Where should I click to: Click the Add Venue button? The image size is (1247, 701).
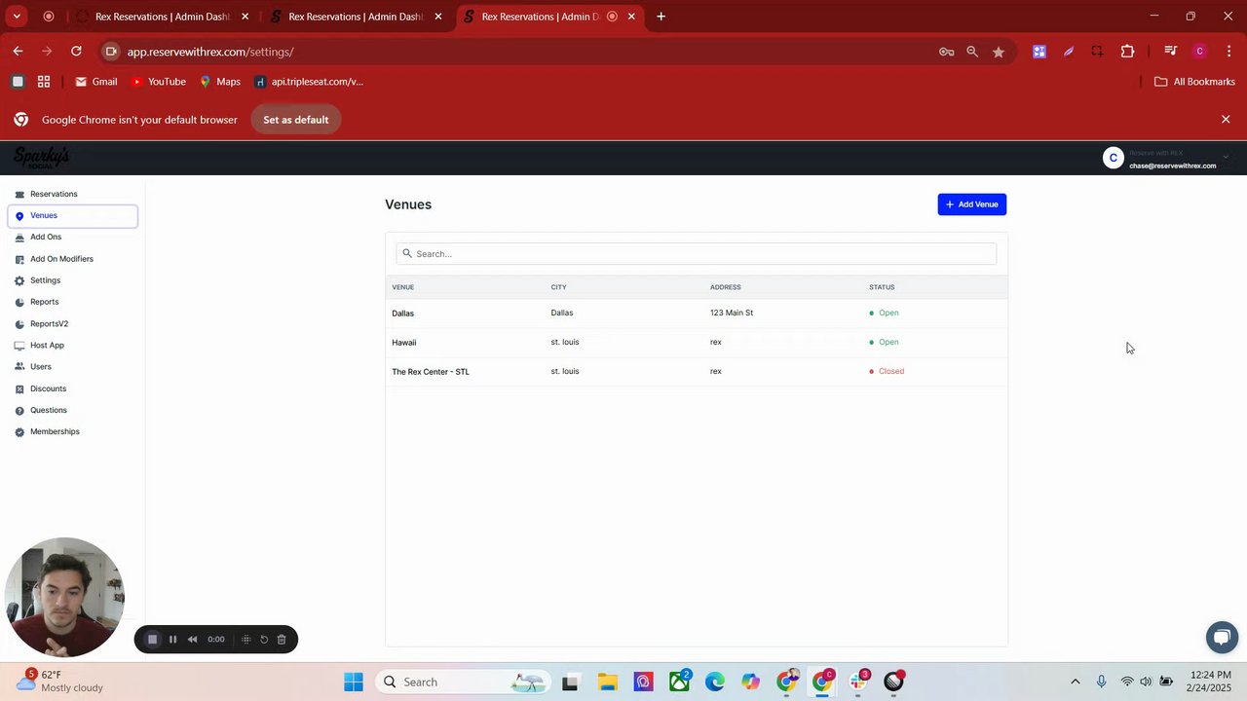click(971, 204)
